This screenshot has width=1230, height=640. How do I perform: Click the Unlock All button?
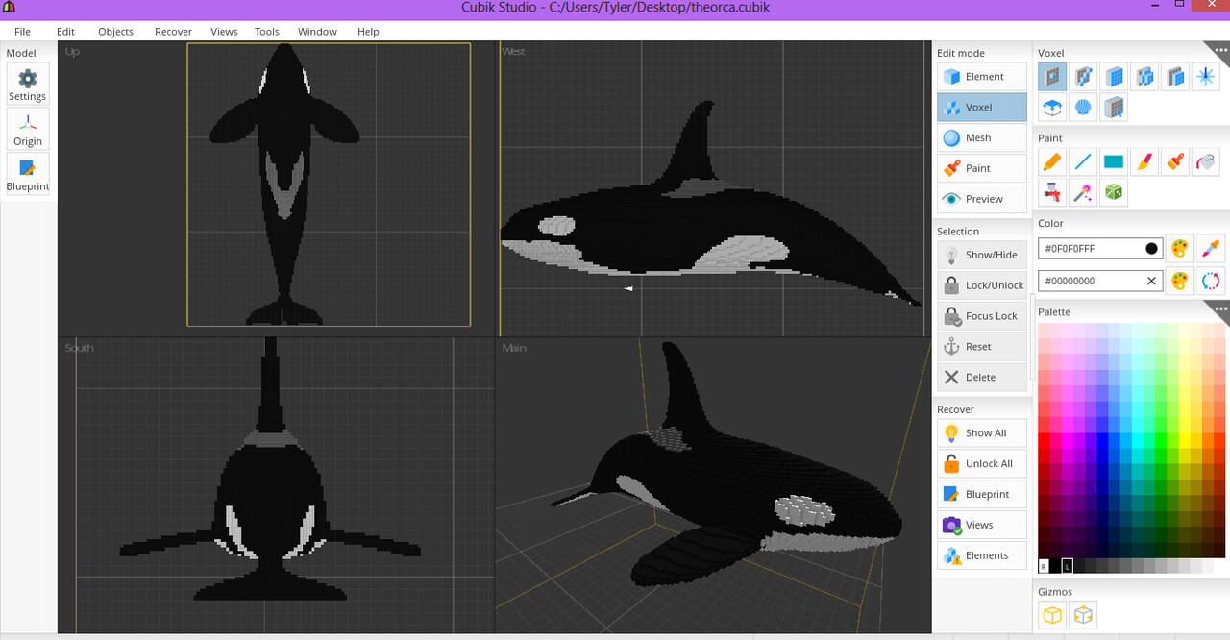click(982, 464)
